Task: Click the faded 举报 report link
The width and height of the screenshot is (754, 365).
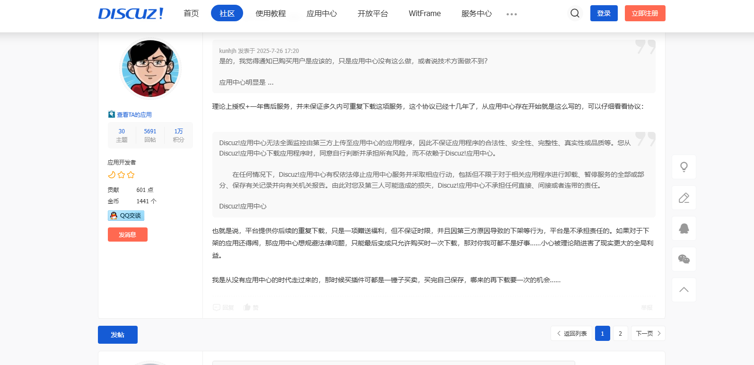Action: pos(647,307)
